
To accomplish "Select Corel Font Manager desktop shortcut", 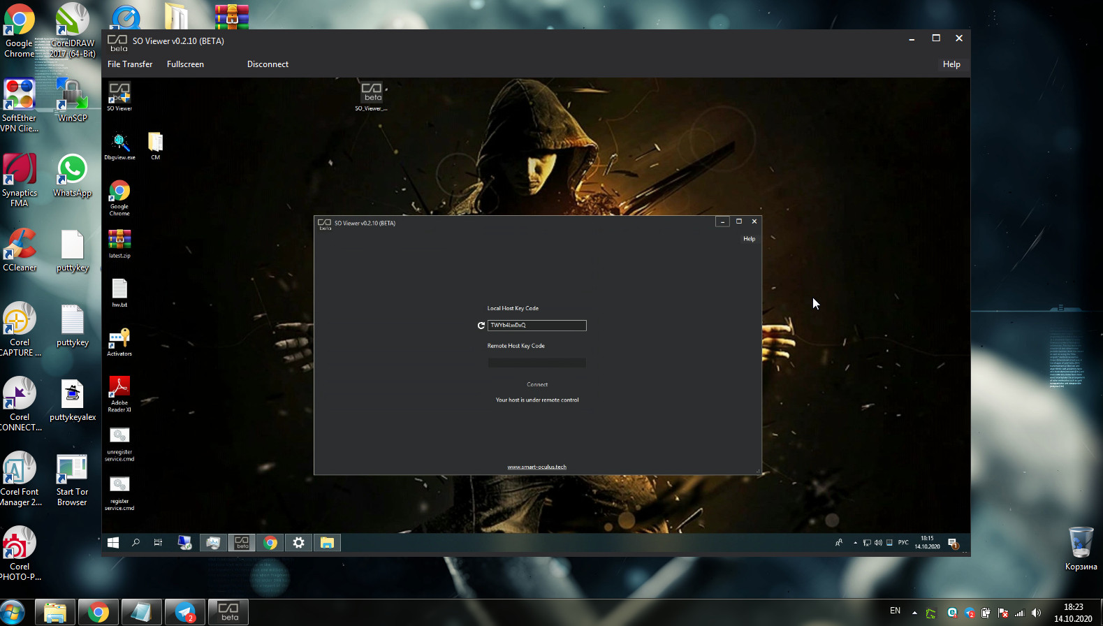I will [20, 479].
